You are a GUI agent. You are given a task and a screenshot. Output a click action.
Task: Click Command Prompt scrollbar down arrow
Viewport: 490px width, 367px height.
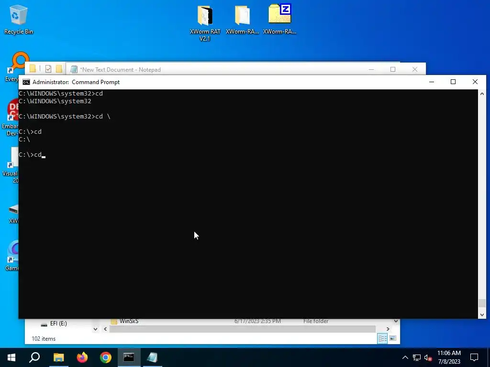point(482,314)
